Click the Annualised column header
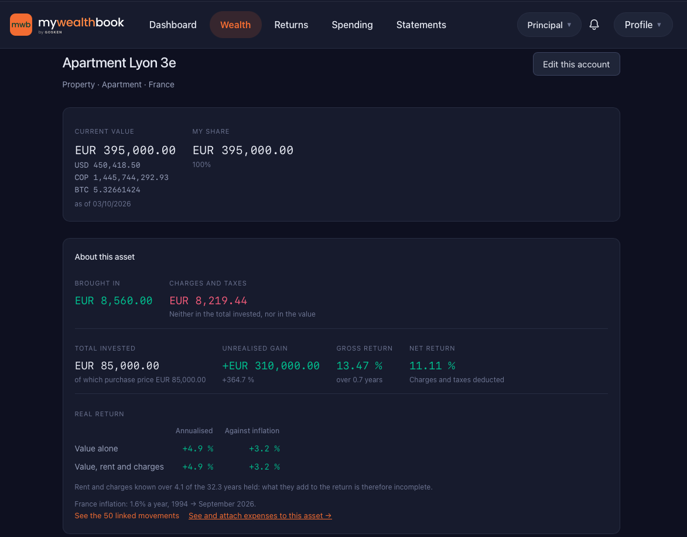687x537 pixels. point(194,431)
